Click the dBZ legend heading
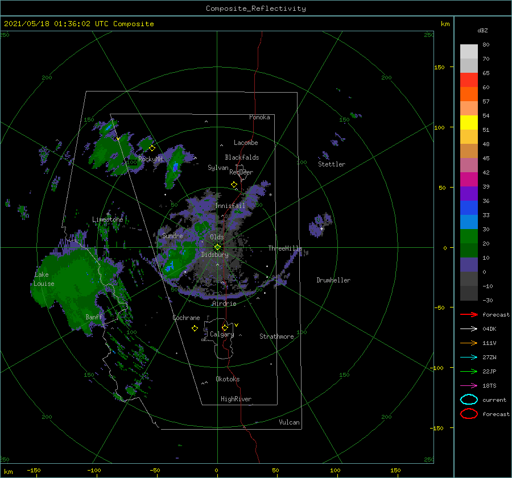The width and height of the screenshot is (512, 478). [482, 30]
